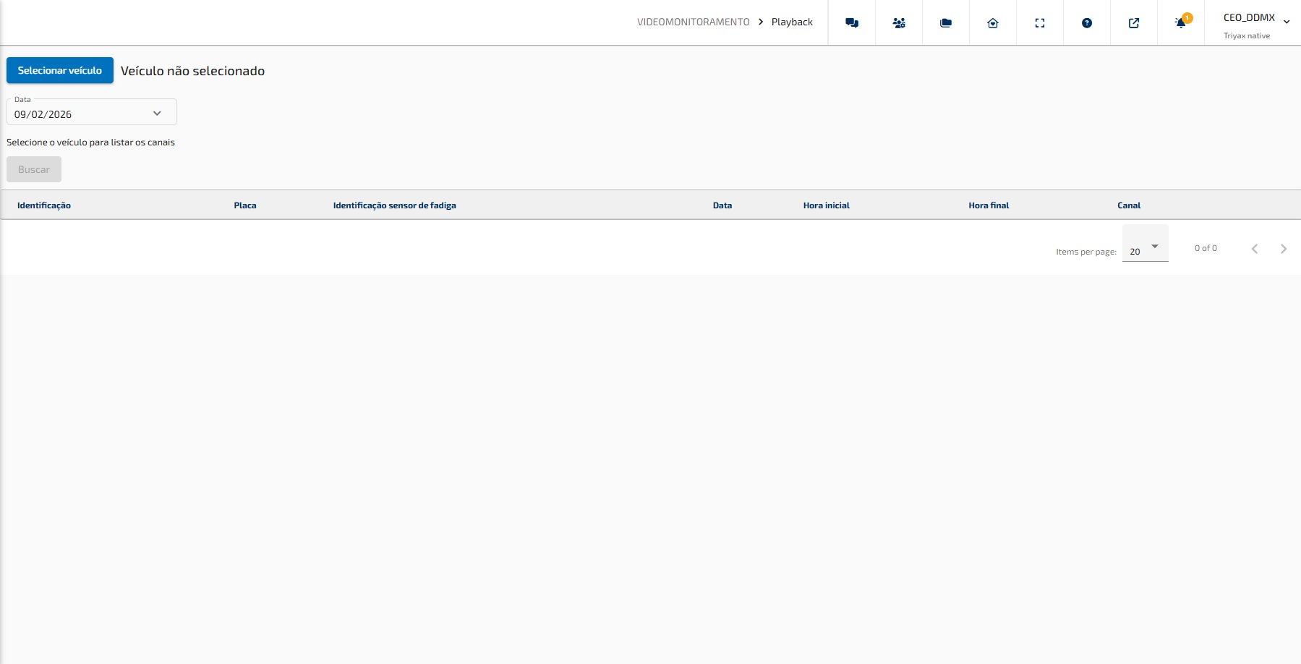
Task: Go to previous page arrow
Action: tap(1255, 249)
